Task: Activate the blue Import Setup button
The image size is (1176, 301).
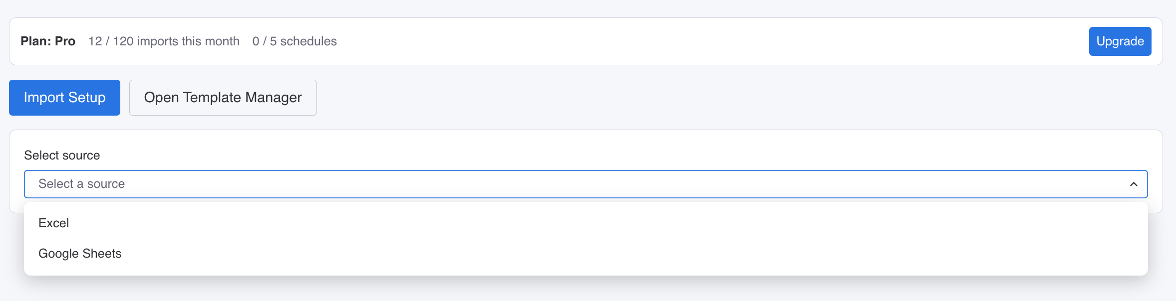Action: pyautogui.click(x=64, y=98)
